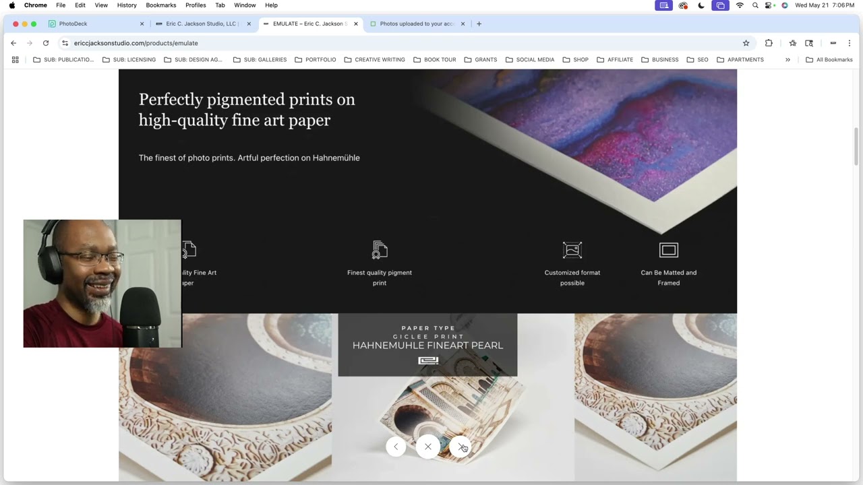Image resolution: width=863 pixels, height=485 pixels.
Task: Open the Wi-Fi status menu
Action: tap(740, 5)
